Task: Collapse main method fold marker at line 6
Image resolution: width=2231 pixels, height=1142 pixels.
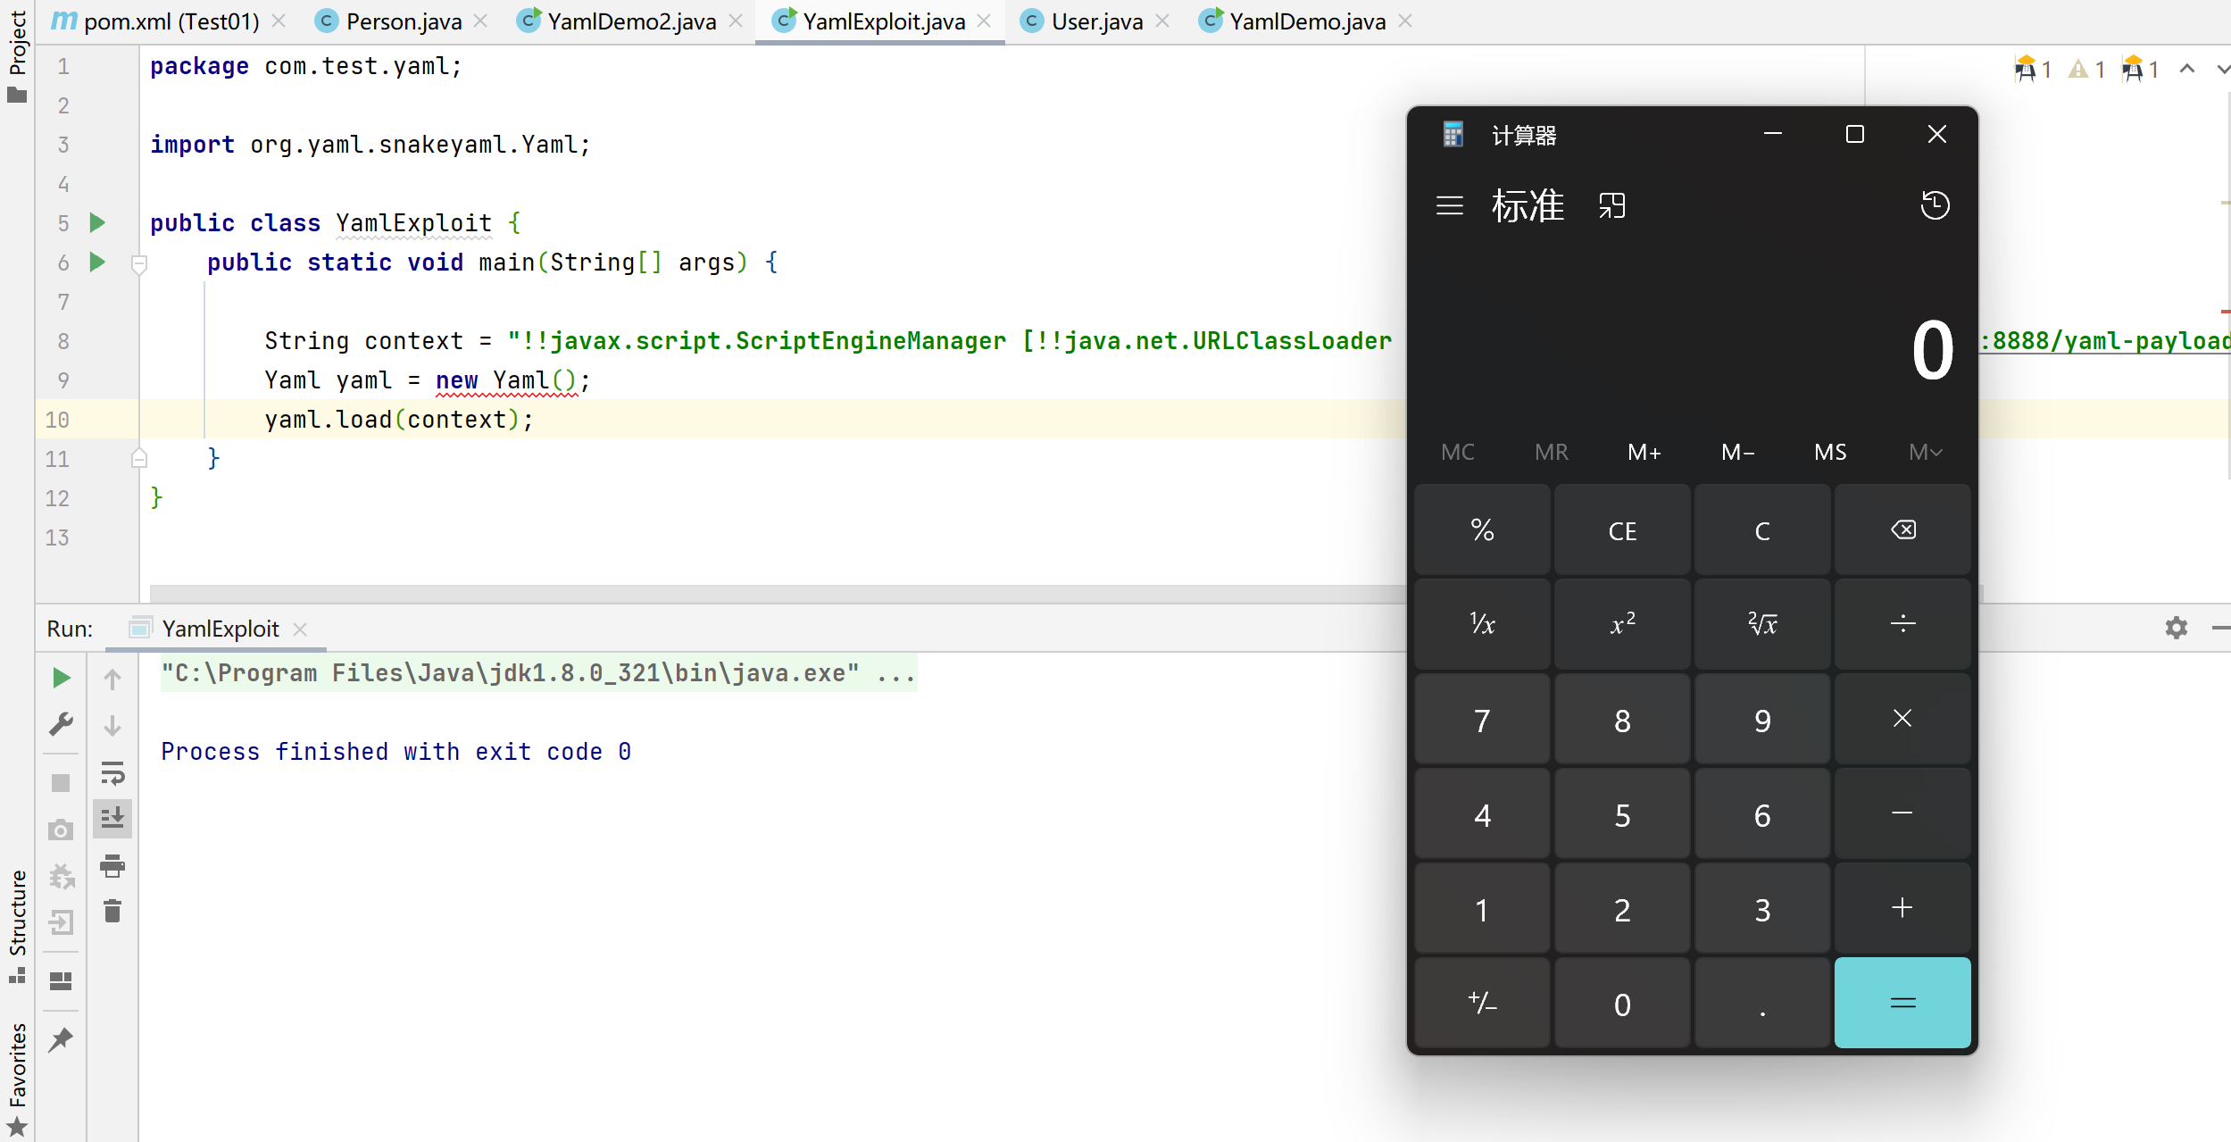Action: pyautogui.click(x=138, y=263)
